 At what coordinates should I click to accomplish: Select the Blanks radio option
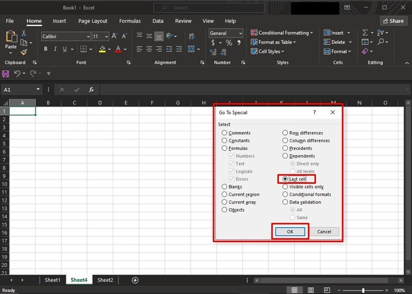tap(225, 187)
